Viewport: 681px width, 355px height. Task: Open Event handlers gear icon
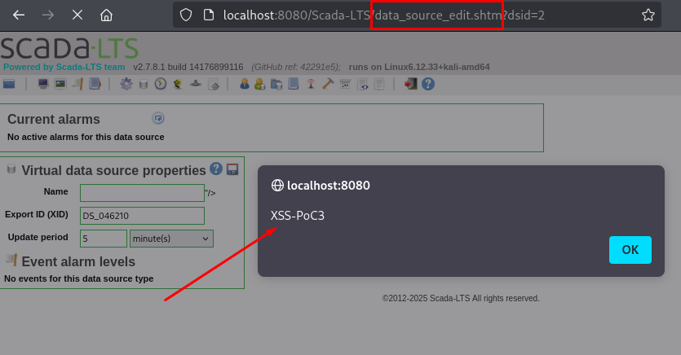click(126, 84)
